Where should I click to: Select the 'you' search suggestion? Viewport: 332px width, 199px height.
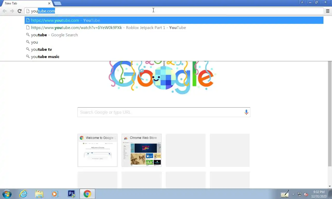pos(174,42)
